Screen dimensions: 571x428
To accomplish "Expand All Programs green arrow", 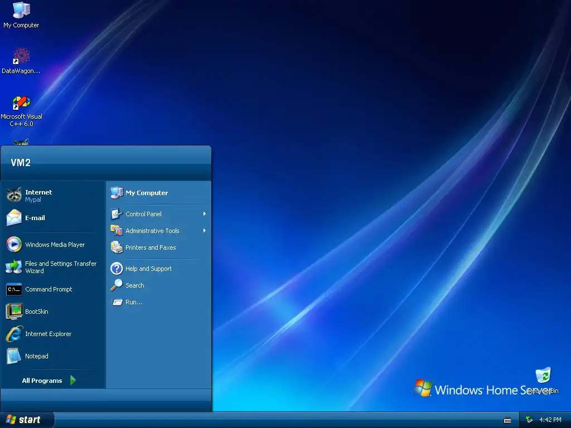I will (73, 380).
